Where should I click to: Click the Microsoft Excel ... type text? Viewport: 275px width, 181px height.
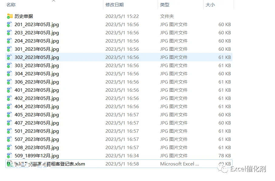[180, 164]
